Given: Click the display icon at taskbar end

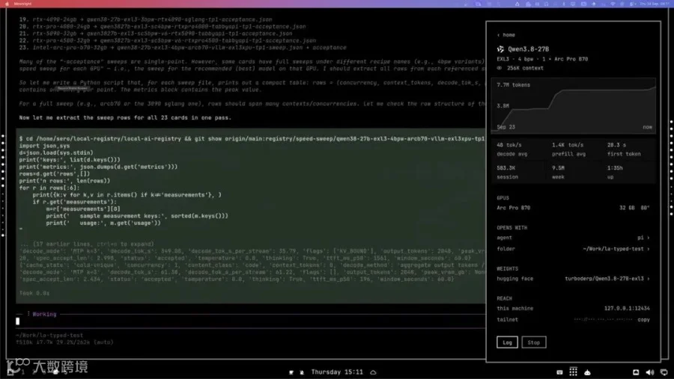Looking at the screenshot, I should point(664,372).
